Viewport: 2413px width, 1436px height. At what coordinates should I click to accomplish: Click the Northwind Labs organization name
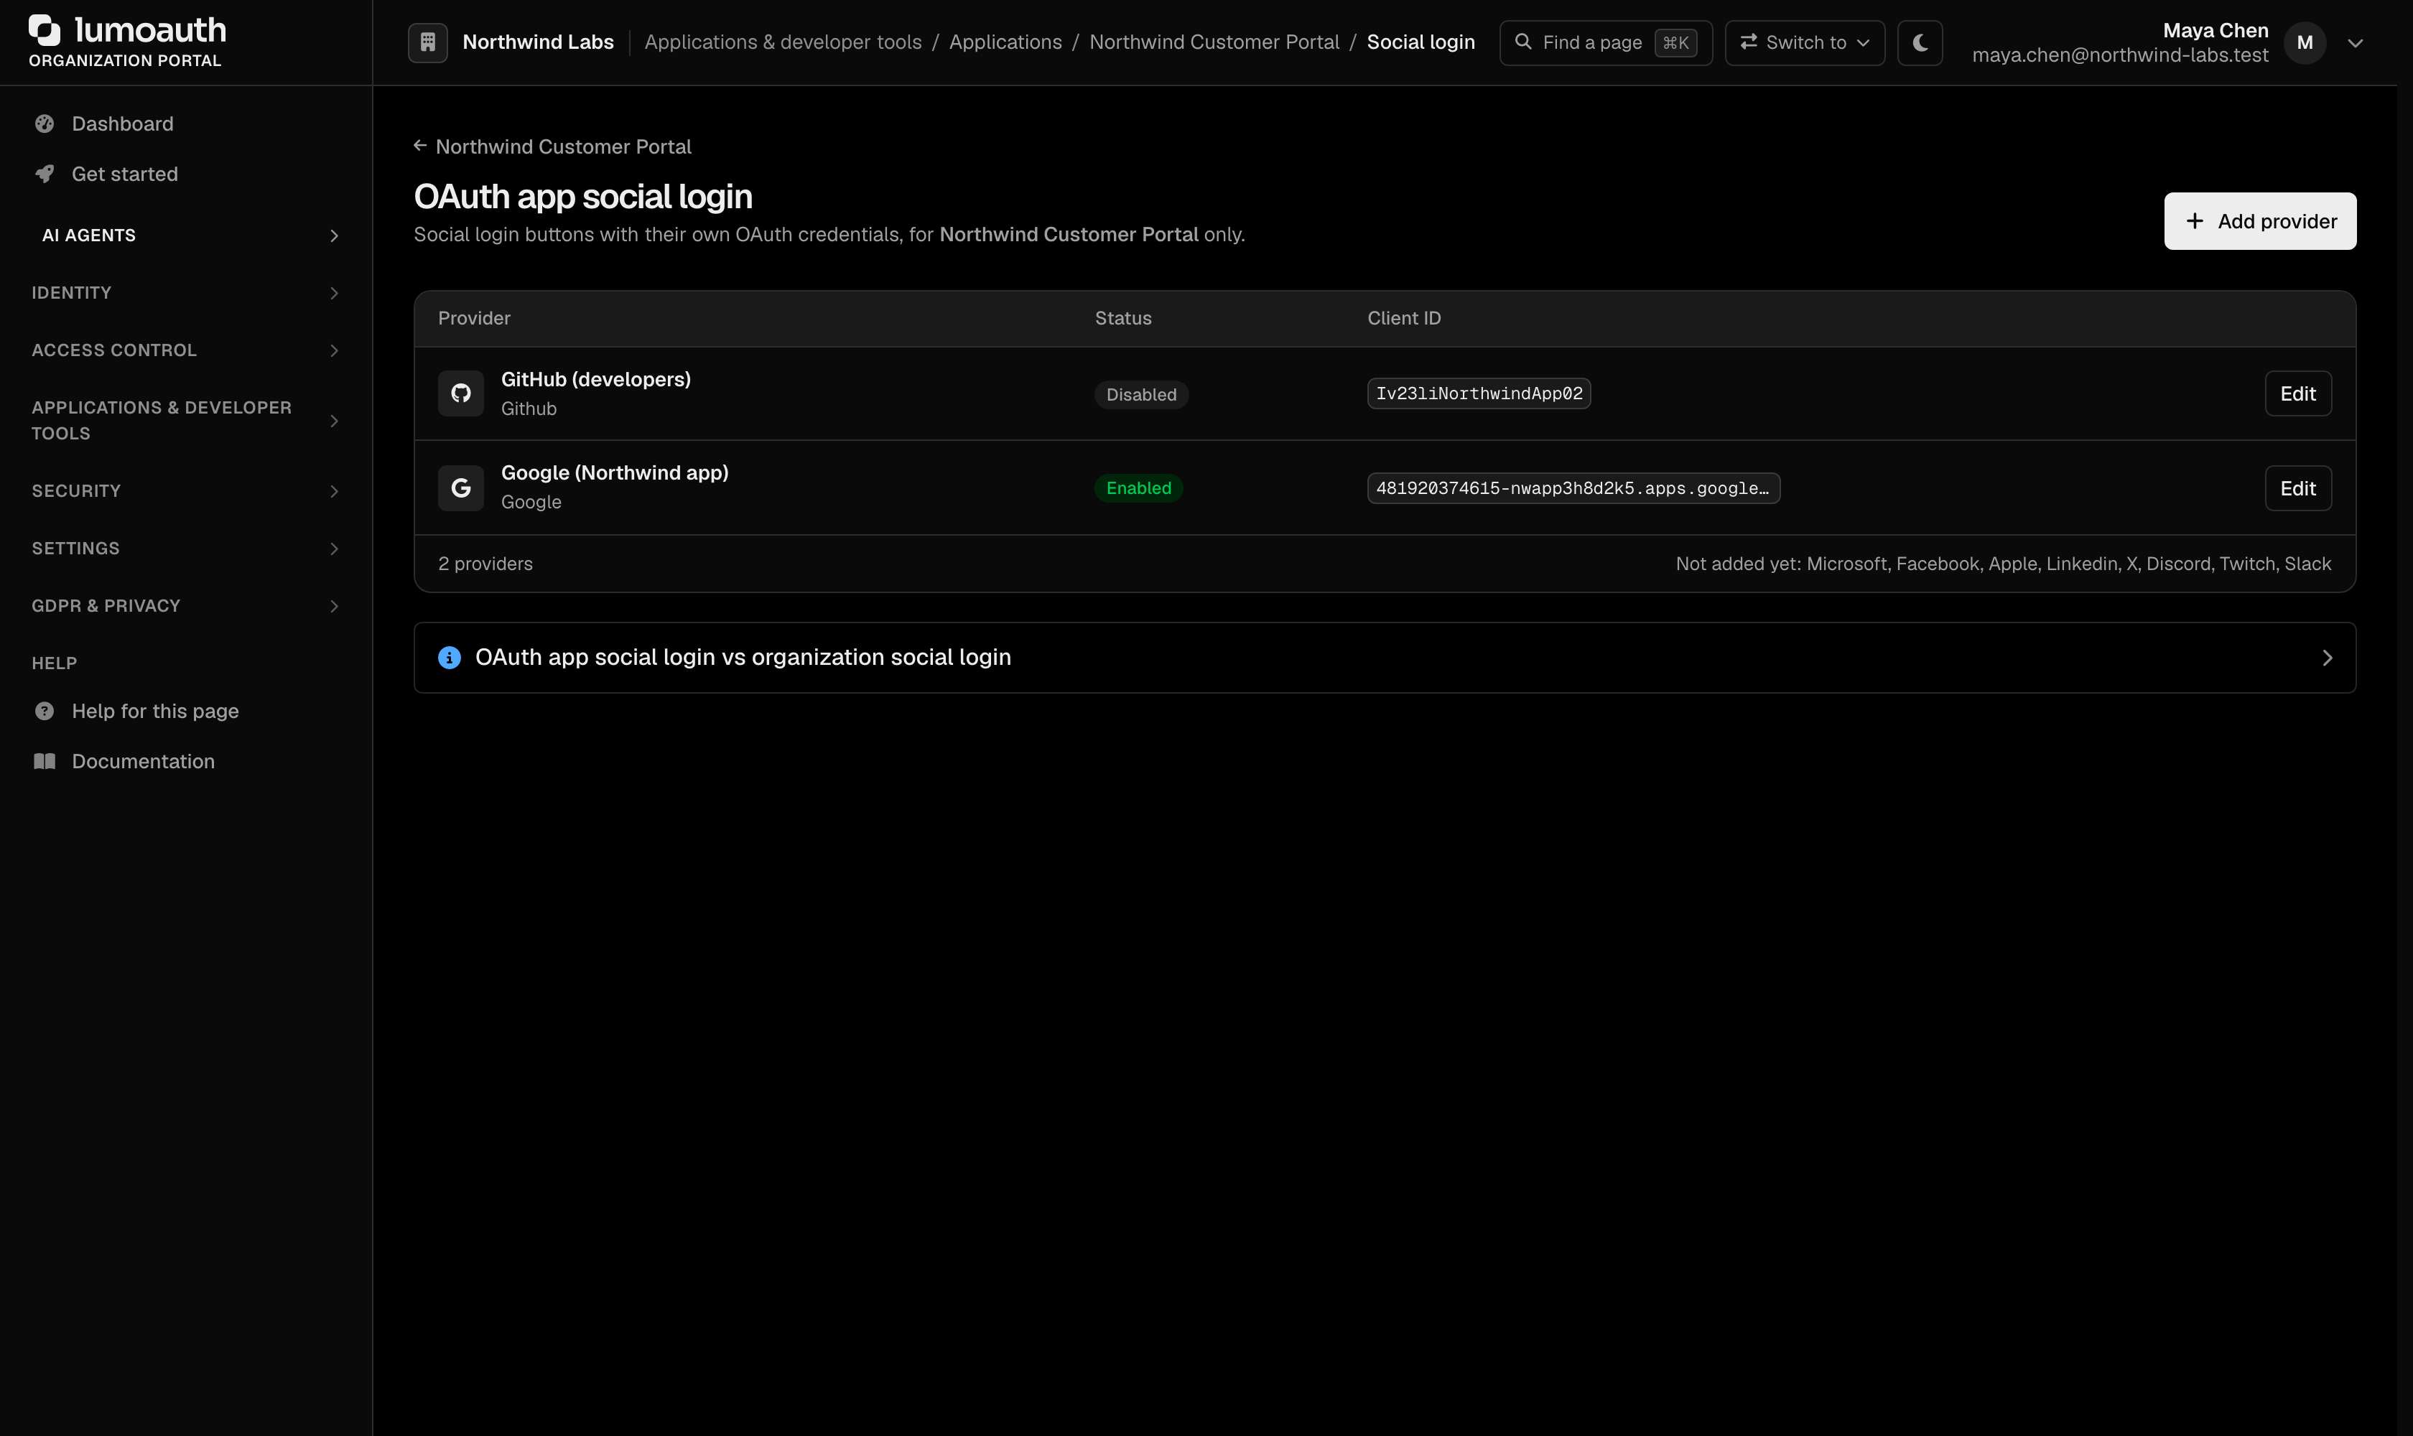coord(538,42)
